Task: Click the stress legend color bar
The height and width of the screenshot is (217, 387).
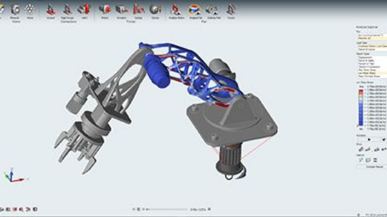Action: (361, 108)
